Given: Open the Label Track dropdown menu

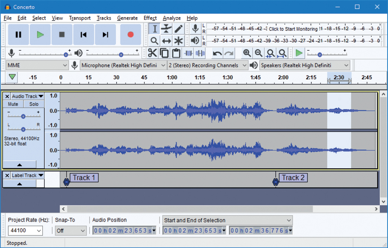Looking at the screenshot, I should [x=28, y=175].
